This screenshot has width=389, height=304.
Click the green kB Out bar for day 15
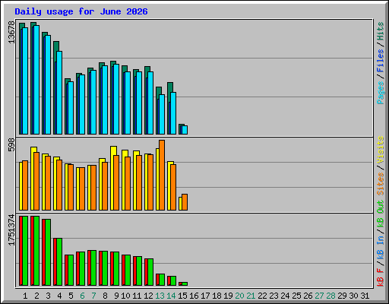coord(185,283)
